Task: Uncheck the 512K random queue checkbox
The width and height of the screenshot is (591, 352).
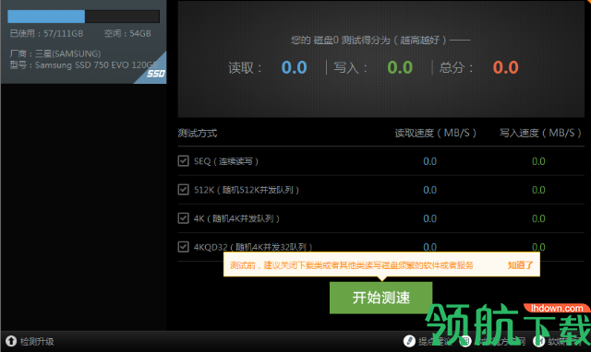Action: click(183, 190)
